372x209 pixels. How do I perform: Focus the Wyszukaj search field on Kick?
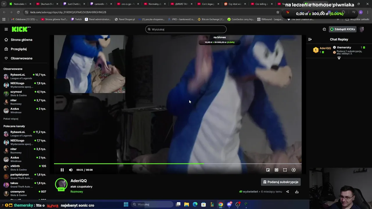click(186, 29)
